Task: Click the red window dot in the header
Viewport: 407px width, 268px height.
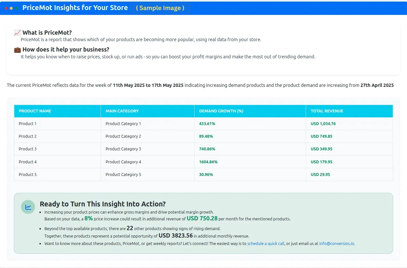Action: click(x=6, y=8)
